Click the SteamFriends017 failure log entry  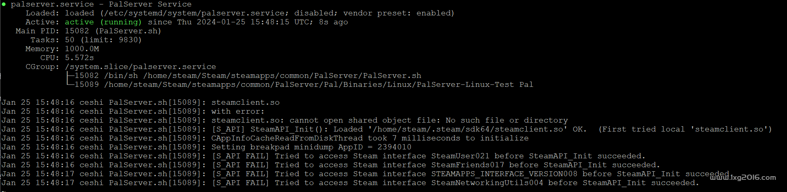(331, 165)
